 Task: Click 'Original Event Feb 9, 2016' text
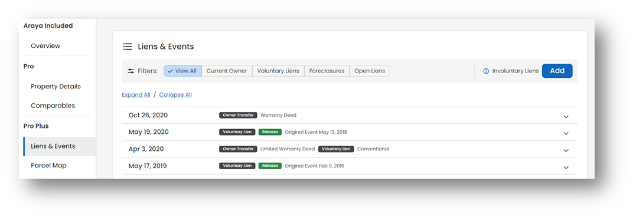pyautogui.click(x=315, y=166)
